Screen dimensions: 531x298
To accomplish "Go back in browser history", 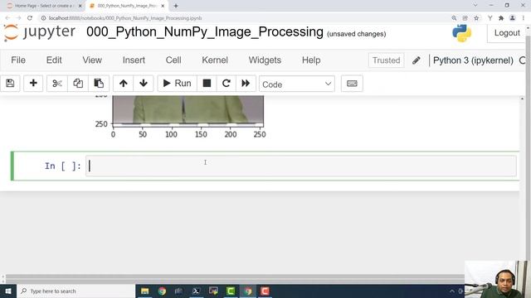I will (7, 18).
